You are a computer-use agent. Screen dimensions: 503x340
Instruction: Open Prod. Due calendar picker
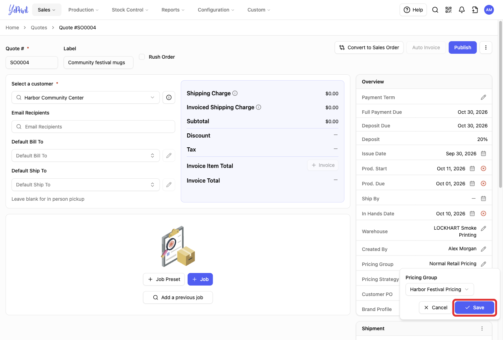click(x=472, y=183)
